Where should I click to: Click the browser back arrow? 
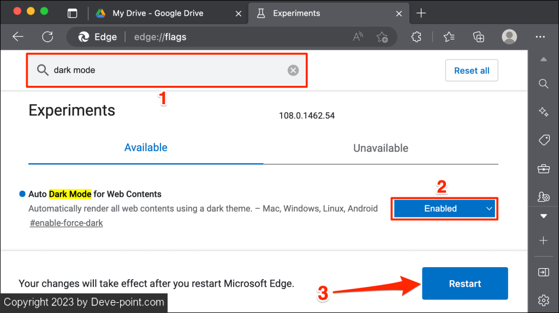[18, 37]
